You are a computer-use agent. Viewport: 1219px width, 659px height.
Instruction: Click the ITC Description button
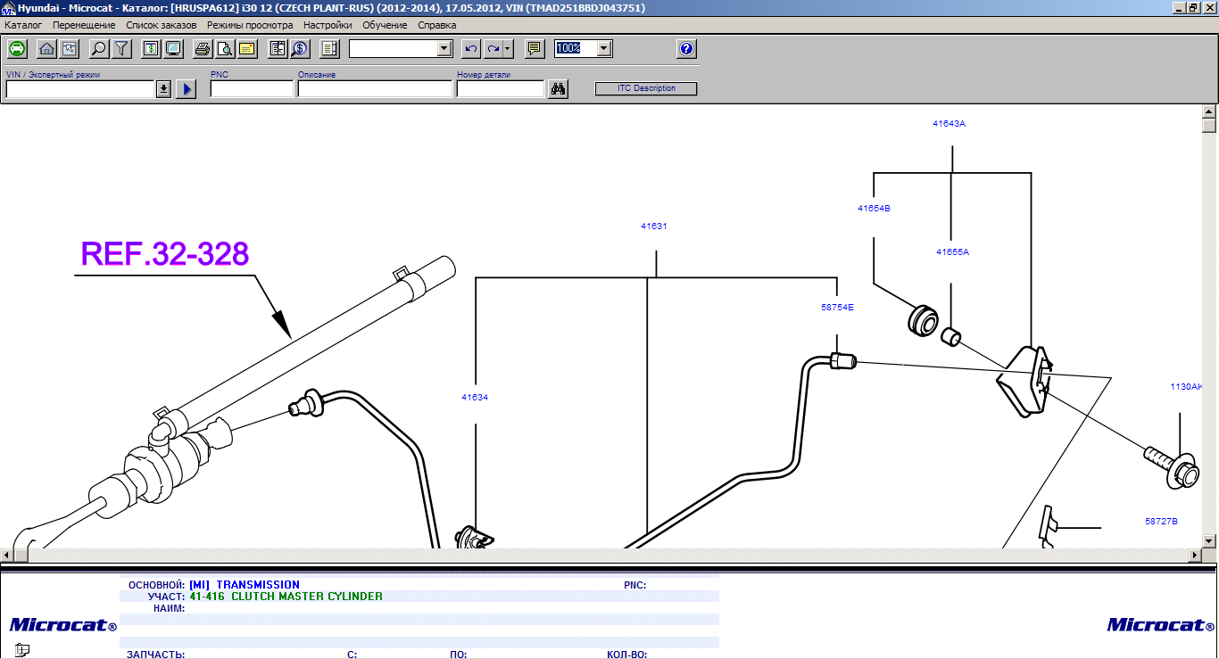[646, 88]
